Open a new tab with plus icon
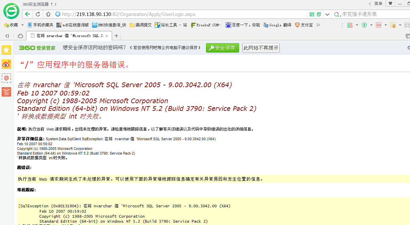The image size is (410, 225). [116, 36]
